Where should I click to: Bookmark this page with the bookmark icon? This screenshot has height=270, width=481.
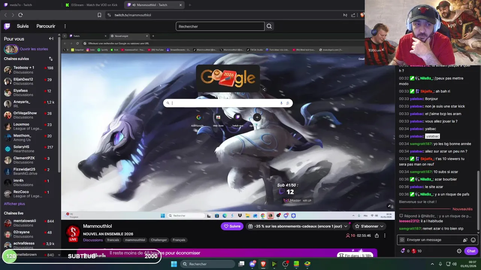coord(99,15)
